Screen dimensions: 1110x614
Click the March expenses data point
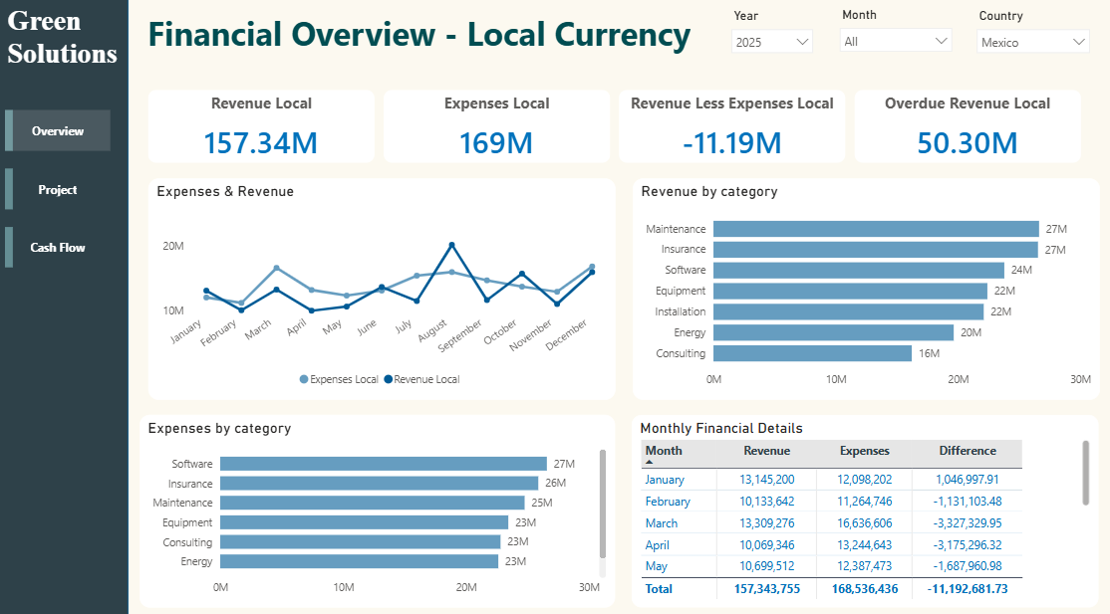click(x=276, y=268)
